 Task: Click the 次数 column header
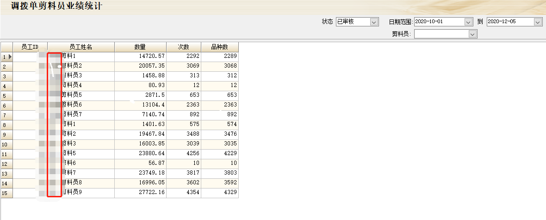click(184, 47)
